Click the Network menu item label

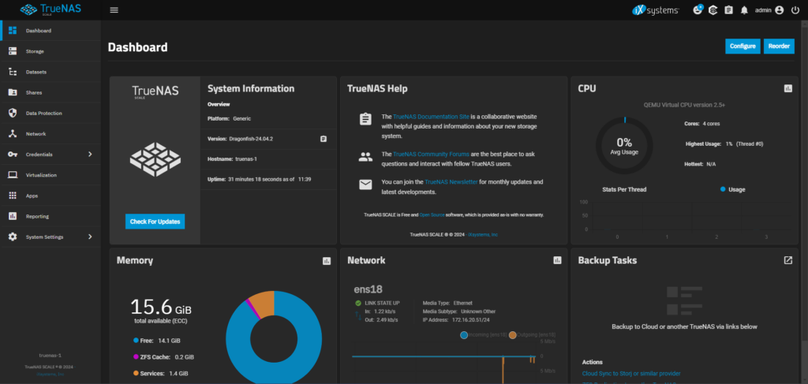[x=36, y=134]
